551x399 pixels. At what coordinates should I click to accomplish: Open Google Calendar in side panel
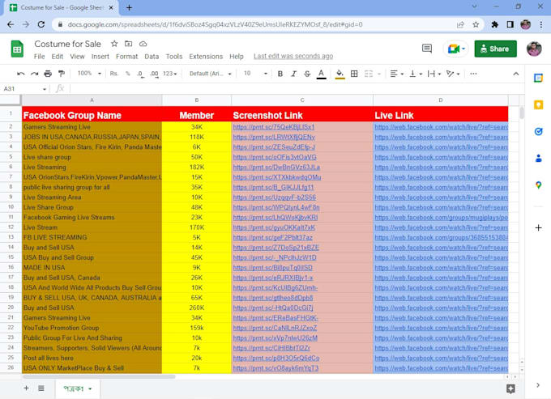(x=538, y=78)
